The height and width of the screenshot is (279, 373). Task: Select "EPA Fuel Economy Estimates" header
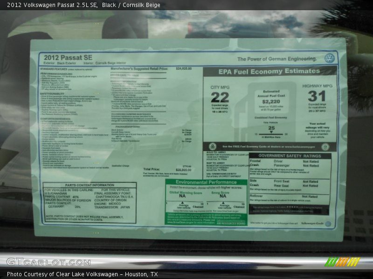click(x=269, y=71)
